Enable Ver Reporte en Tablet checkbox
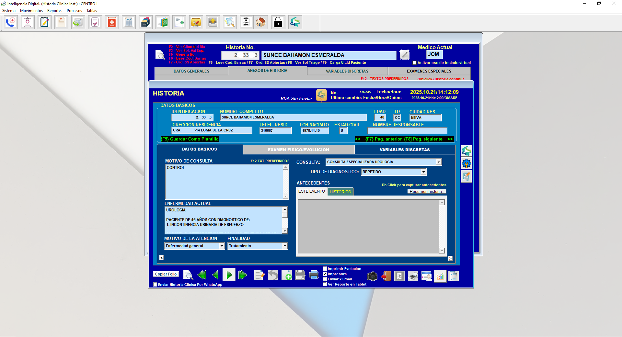The width and height of the screenshot is (622, 337). tap(325, 284)
